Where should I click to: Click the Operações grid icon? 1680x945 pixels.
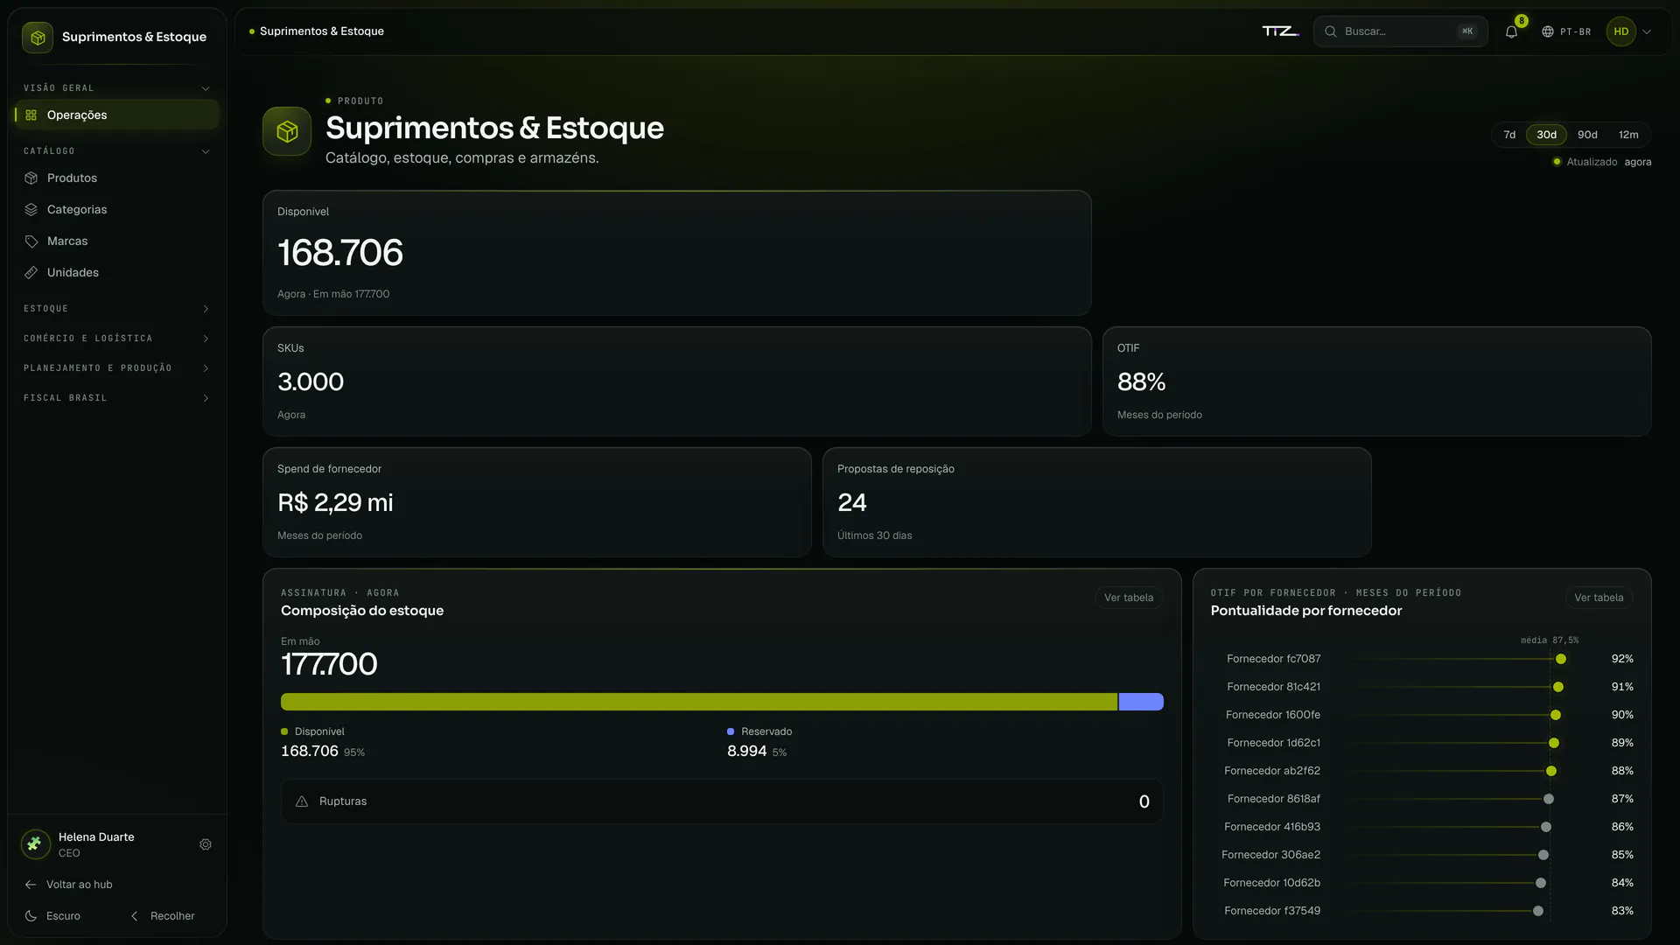pos(31,115)
